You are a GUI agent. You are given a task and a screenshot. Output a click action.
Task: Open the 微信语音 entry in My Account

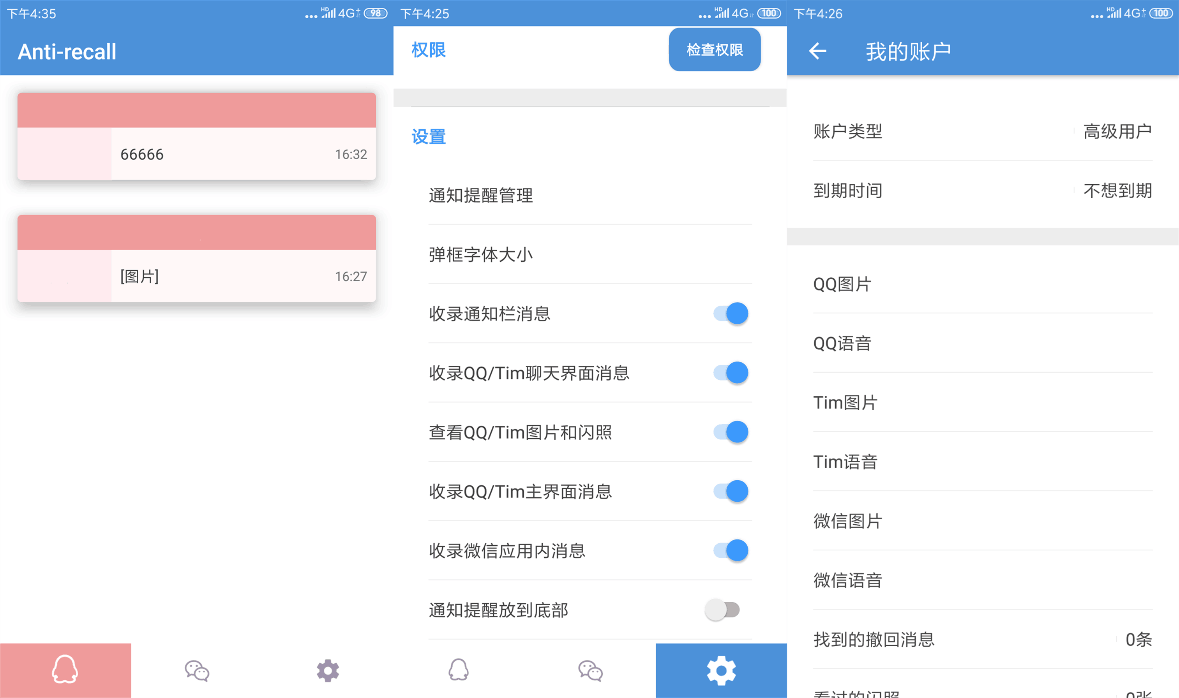click(x=847, y=580)
